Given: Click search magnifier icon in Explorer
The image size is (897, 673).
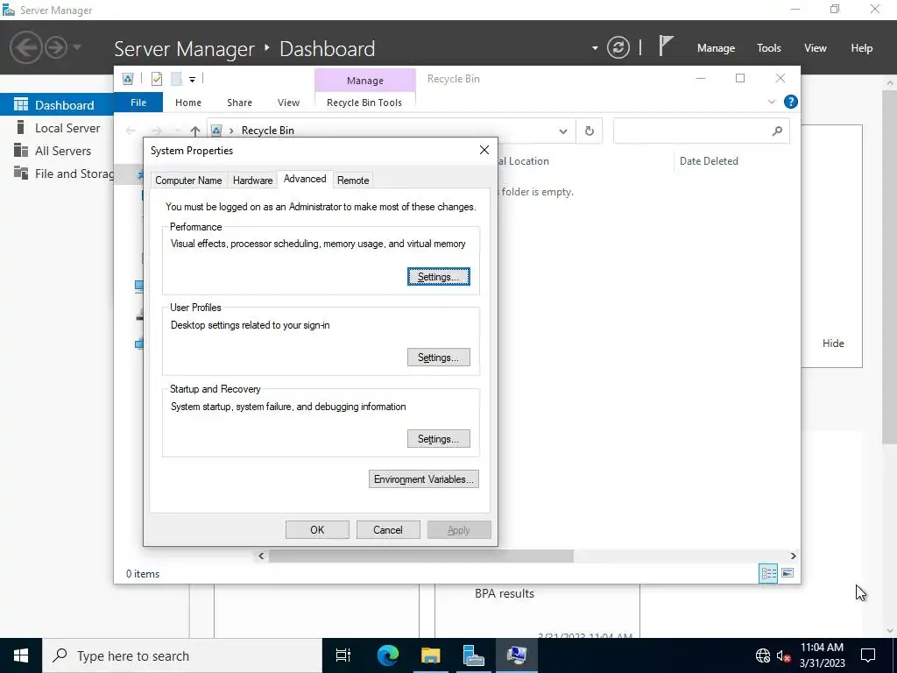Looking at the screenshot, I should (x=777, y=131).
